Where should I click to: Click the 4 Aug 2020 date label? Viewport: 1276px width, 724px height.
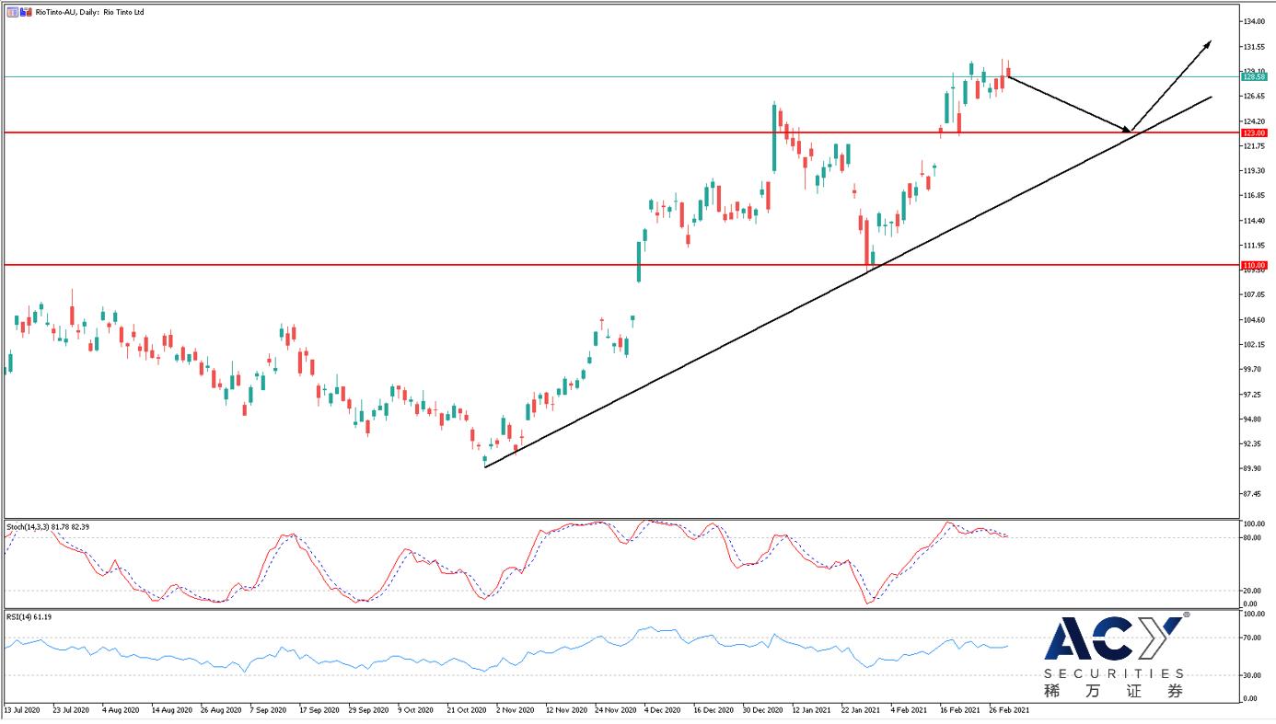point(120,710)
